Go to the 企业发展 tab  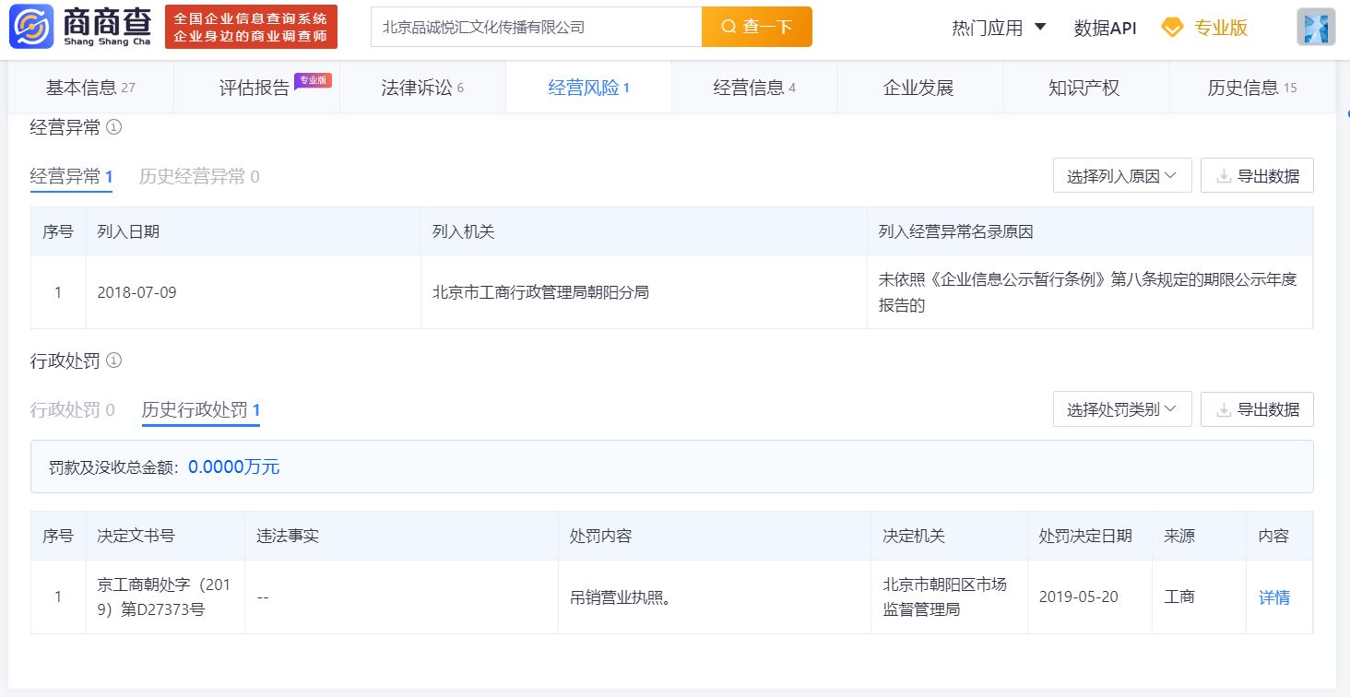[918, 88]
